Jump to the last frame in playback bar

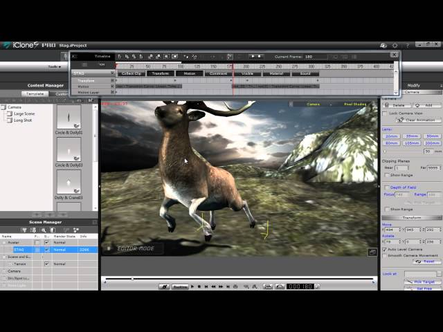228,286
